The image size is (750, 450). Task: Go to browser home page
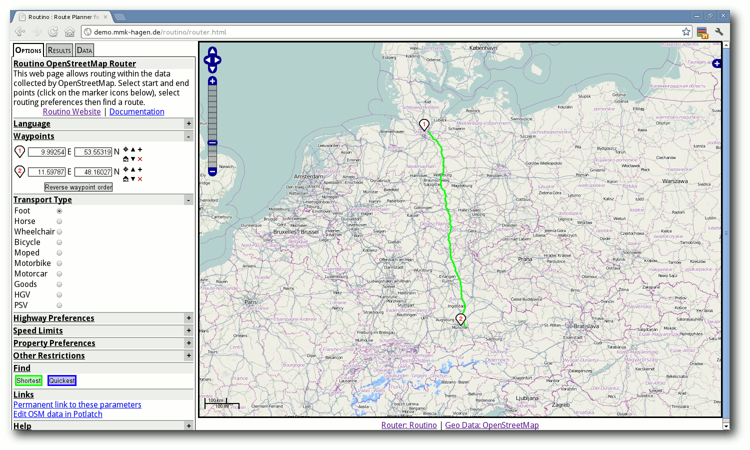tap(69, 32)
